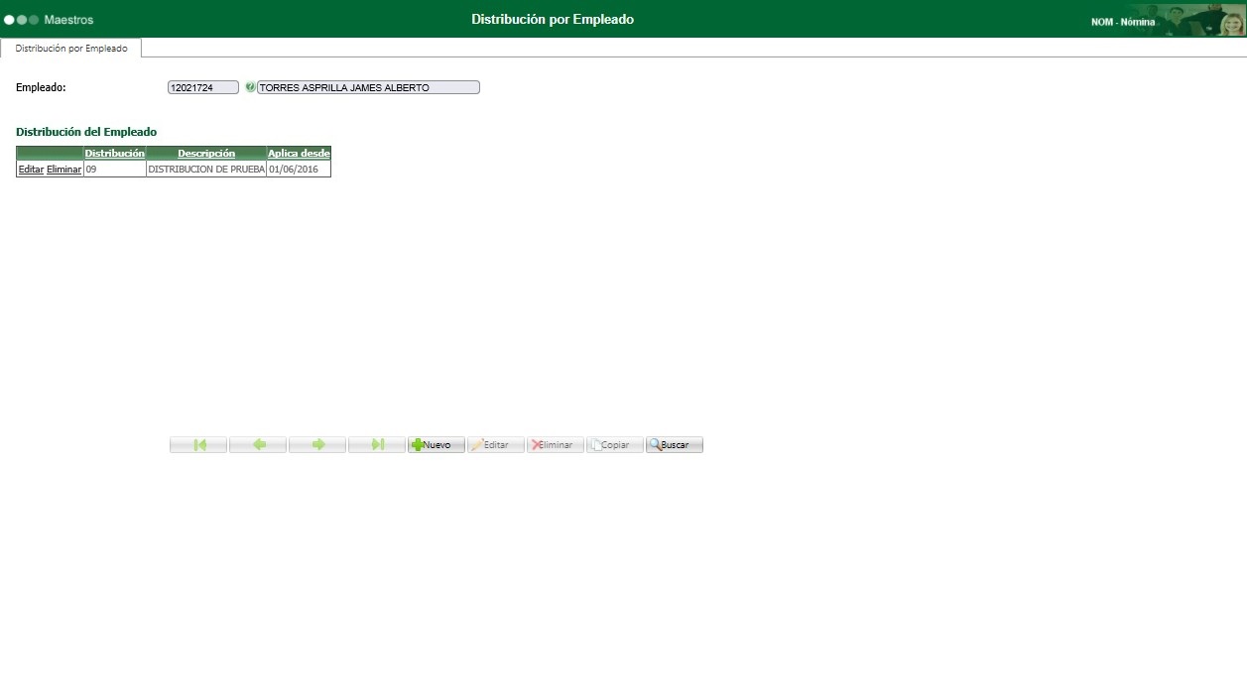Go to last record navigation arrow
Viewport: 1247px width, 698px height.
[377, 445]
